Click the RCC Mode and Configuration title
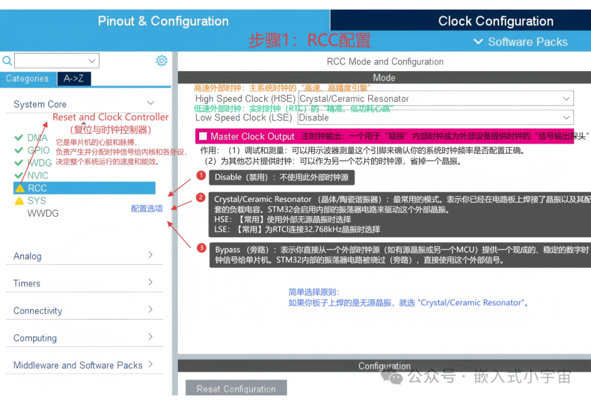591x400 pixels. [x=385, y=61]
